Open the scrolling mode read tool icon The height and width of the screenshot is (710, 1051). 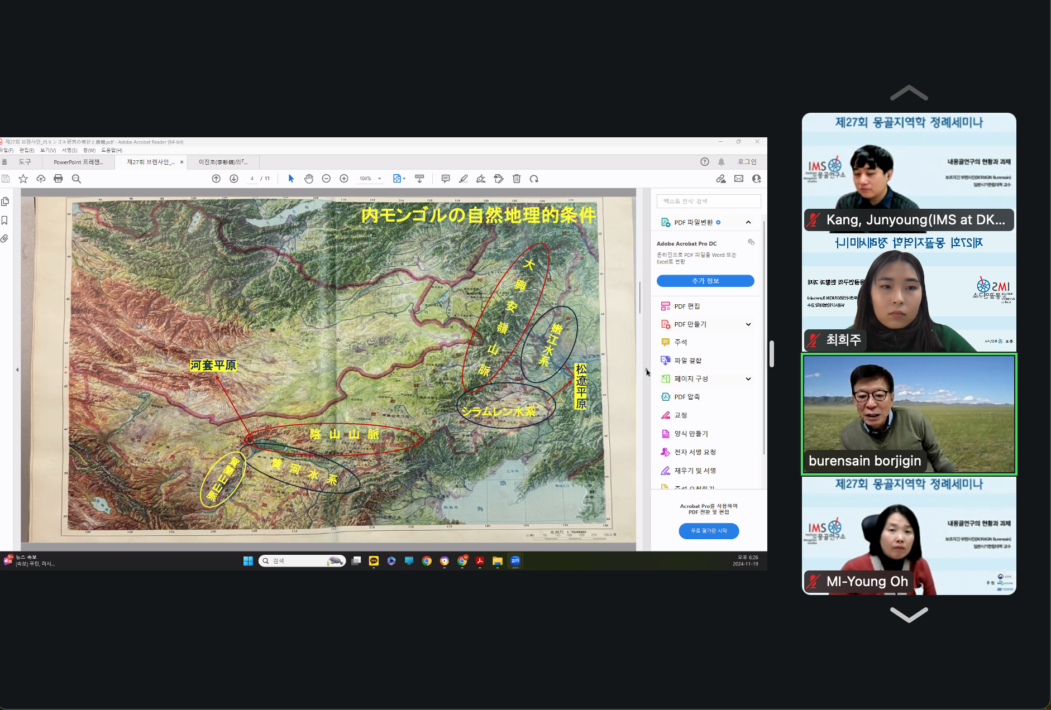[419, 179]
